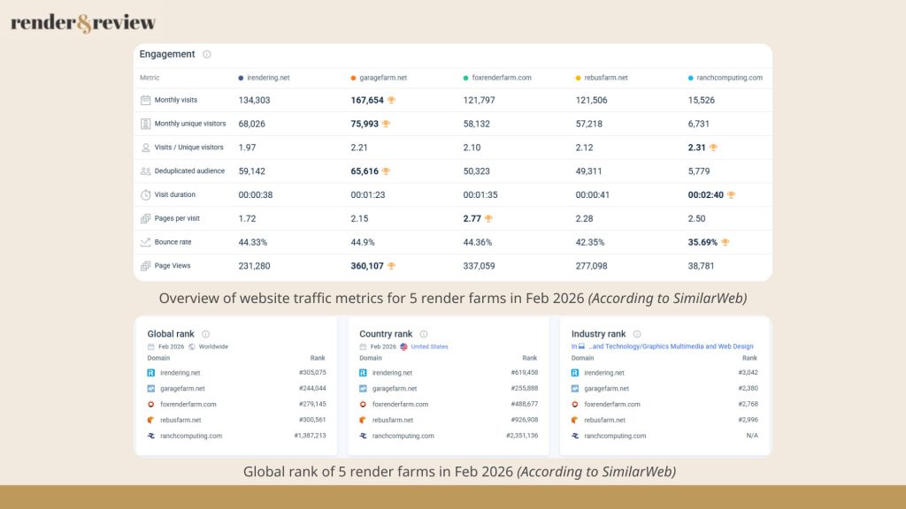Screen dimensions: 906x509
Task: Click the irendering.net favicon in Global rank
Action: (x=152, y=373)
